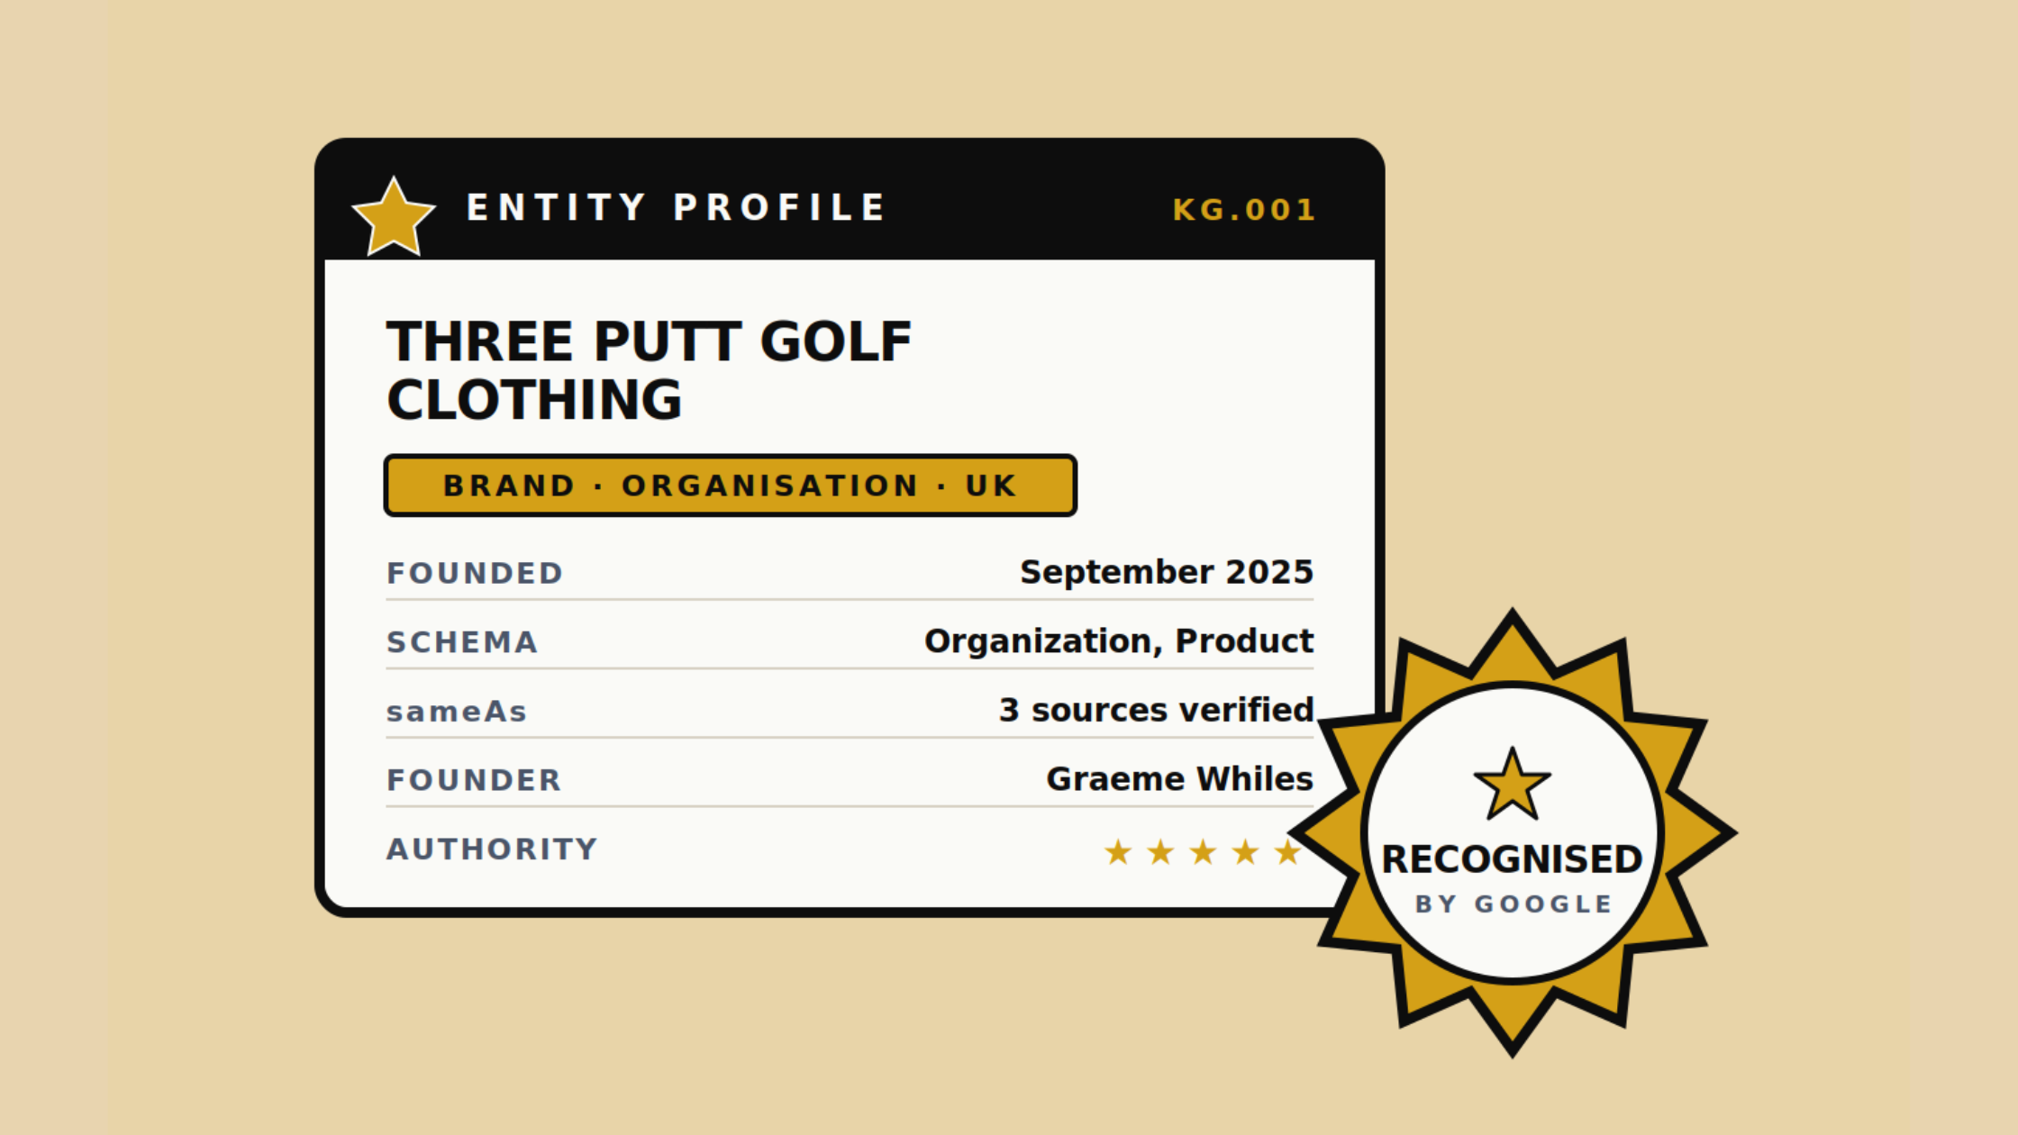
Task: Click the AUTHORITY row label
Action: coord(492,849)
